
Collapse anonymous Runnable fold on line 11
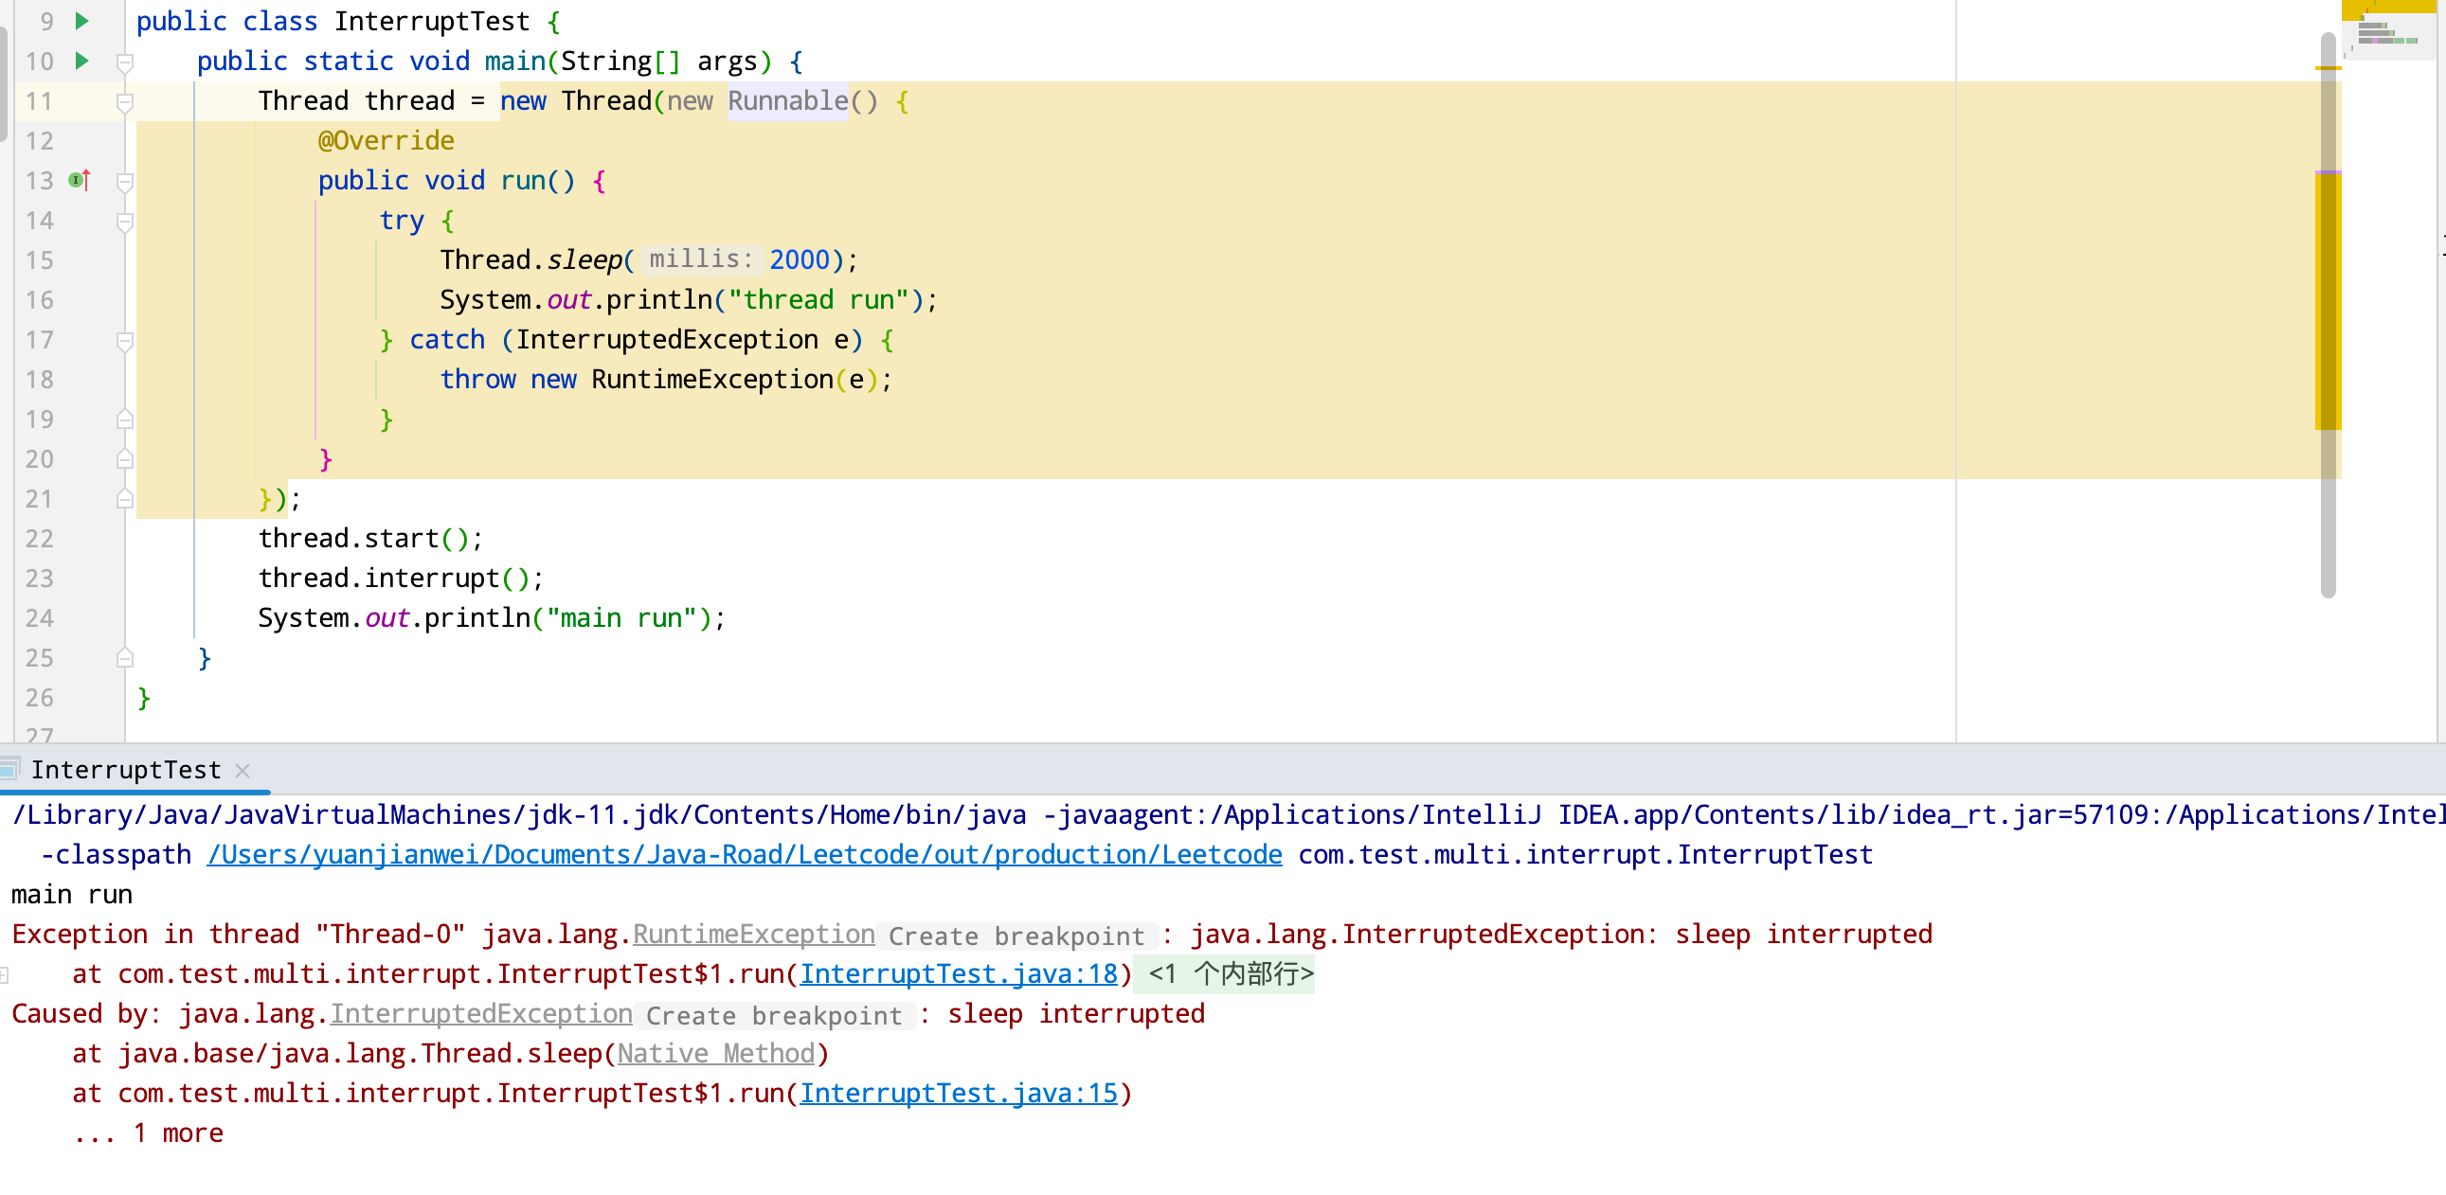point(124,102)
